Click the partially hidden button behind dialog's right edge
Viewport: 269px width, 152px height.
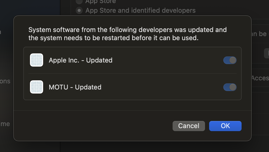tap(266, 53)
